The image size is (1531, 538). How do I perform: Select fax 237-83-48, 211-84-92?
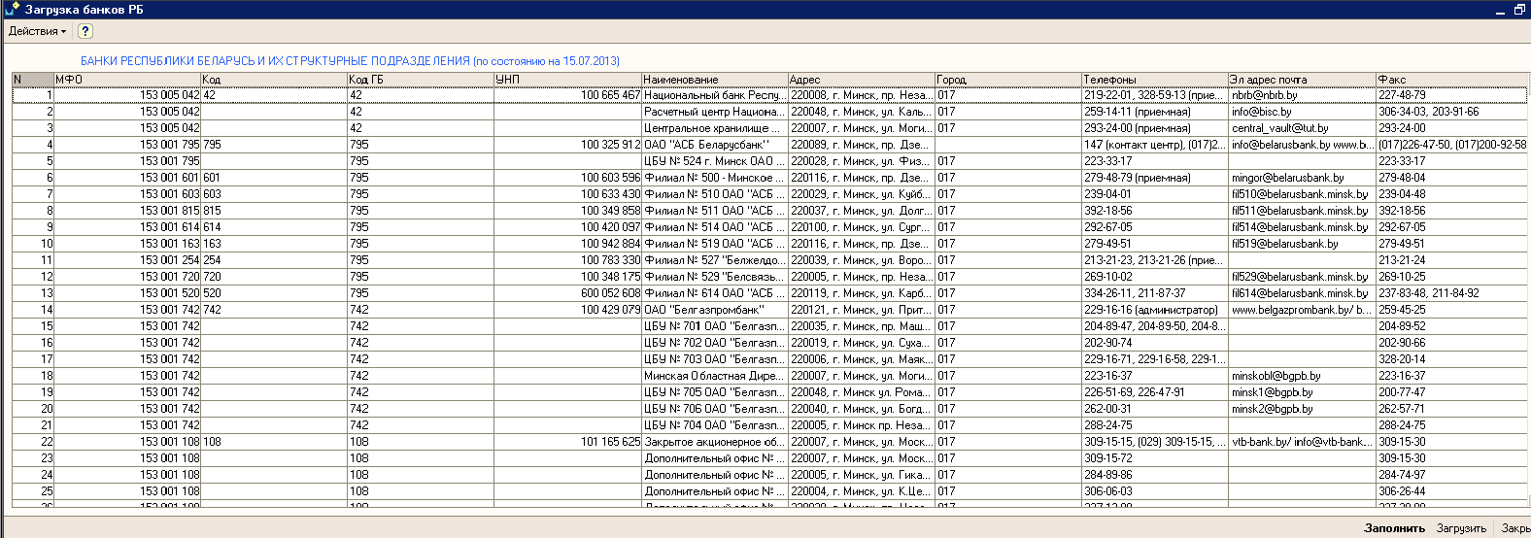1452,293
